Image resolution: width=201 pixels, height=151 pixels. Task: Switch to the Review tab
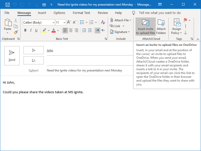tap(103, 13)
